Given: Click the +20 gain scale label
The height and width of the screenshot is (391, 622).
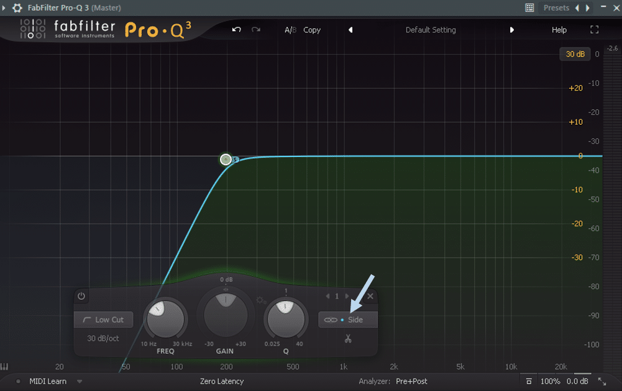Looking at the screenshot, I should 575,88.
